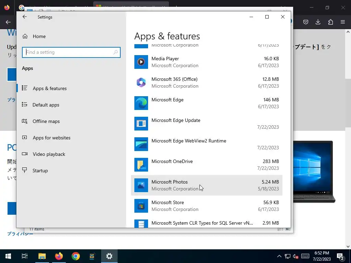351x263 pixels.
Task: Open Firefox downloads icon
Action: [318, 22]
